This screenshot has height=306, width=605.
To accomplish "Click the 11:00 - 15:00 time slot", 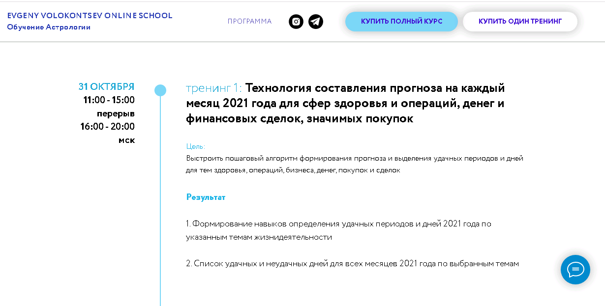I will [x=109, y=100].
